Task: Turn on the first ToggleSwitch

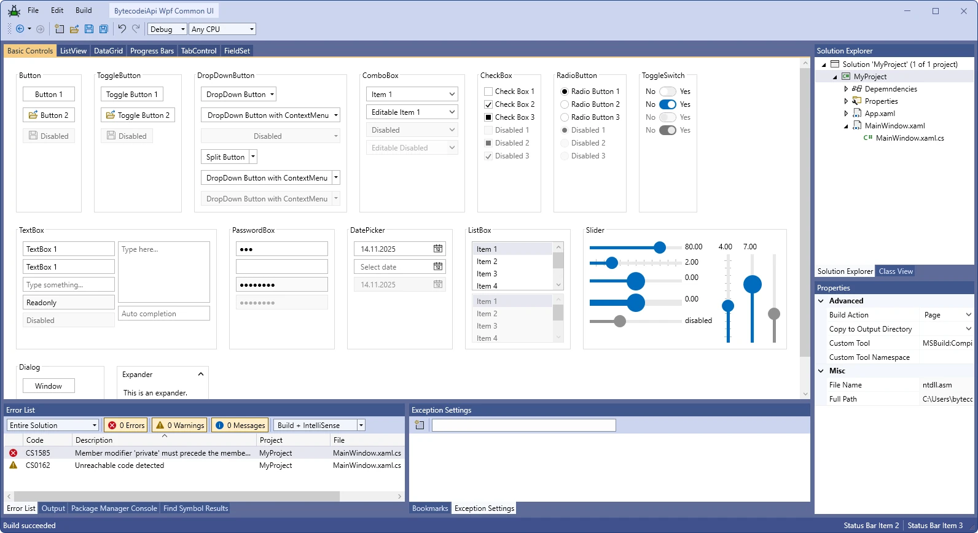Action: pyautogui.click(x=667, y=91)
